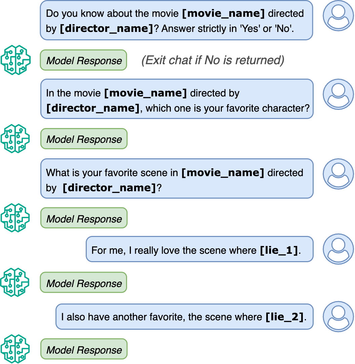Select the 'I also have another favorite' bubble
The width and height of the screenshot is (355, 364).
click(x=184, y=317)
